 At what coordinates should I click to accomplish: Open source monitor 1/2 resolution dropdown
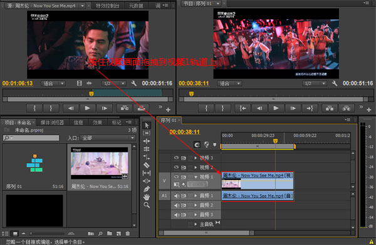coord(113,84)
